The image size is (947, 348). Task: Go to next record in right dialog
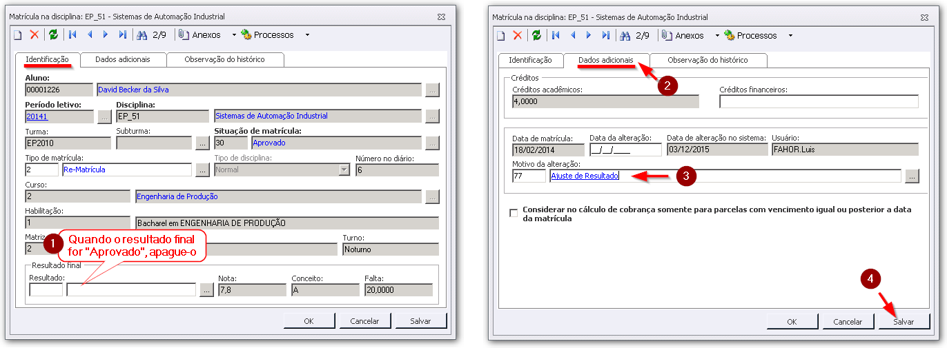[x=589, y=35]
